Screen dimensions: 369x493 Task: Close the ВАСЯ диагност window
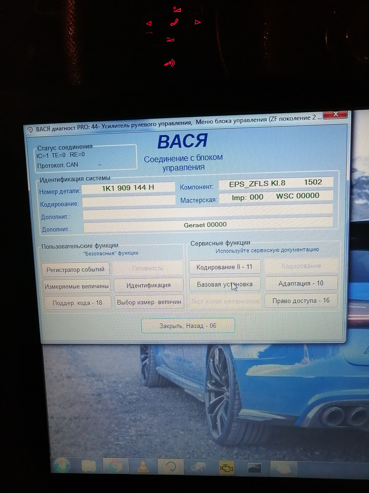(x=335, y=114)
